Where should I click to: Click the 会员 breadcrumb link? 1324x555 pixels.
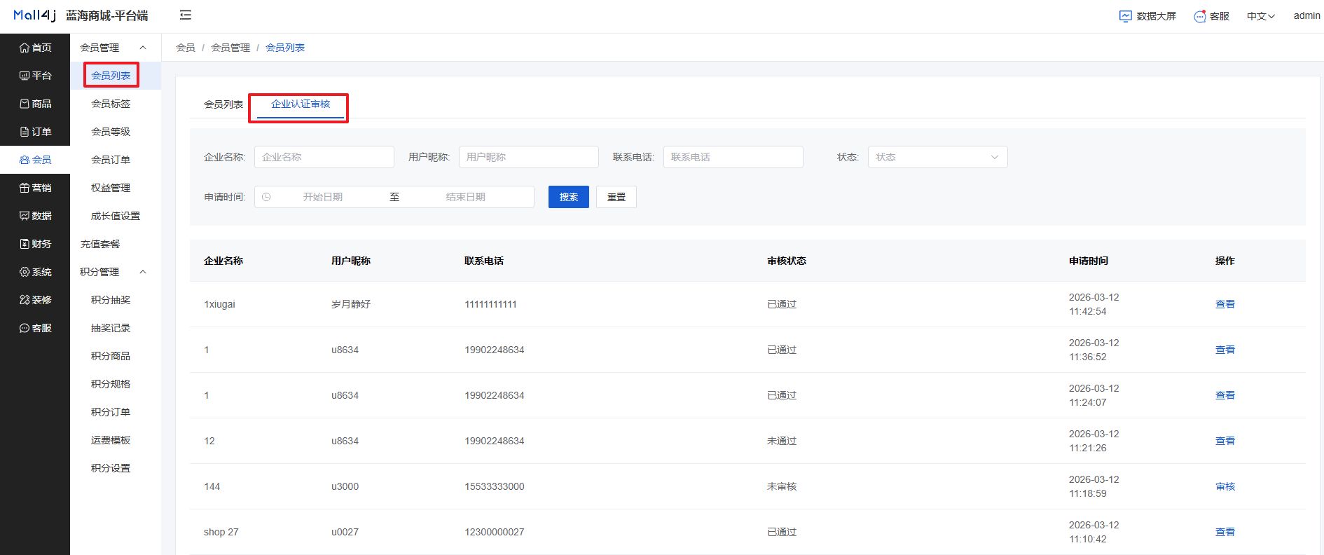186,48
